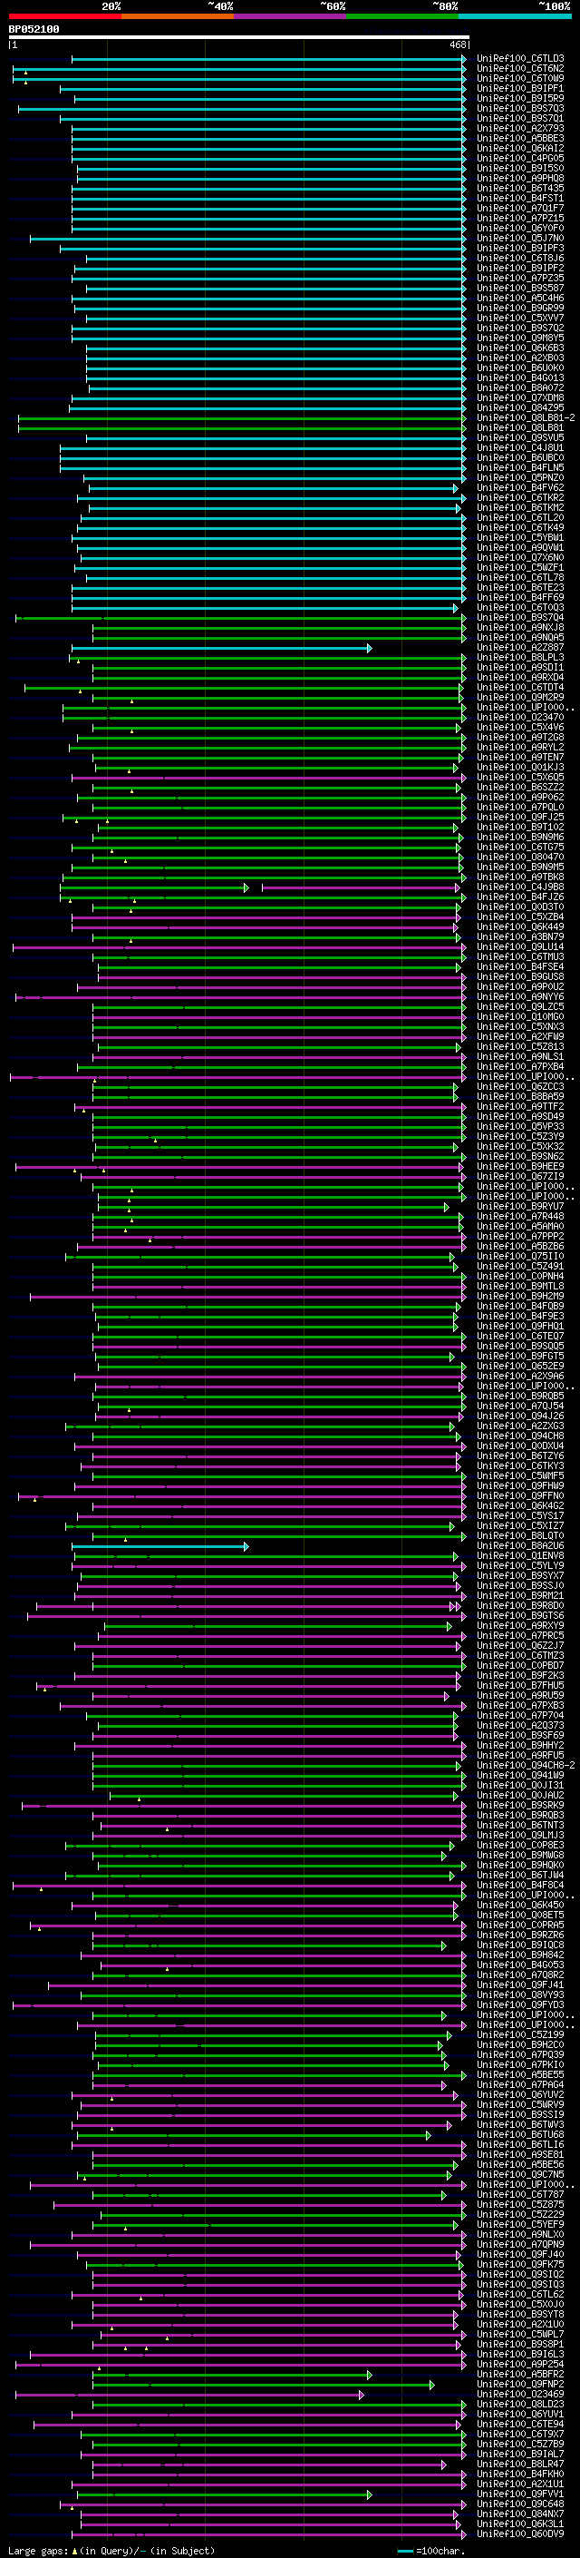Select hit UniRef100_A5BE55
This screenshot has height=2558, width=580.
tap(519, 2074)
